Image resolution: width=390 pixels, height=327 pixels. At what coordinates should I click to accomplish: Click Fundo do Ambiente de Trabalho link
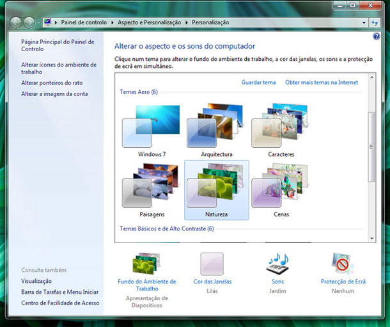147,285
